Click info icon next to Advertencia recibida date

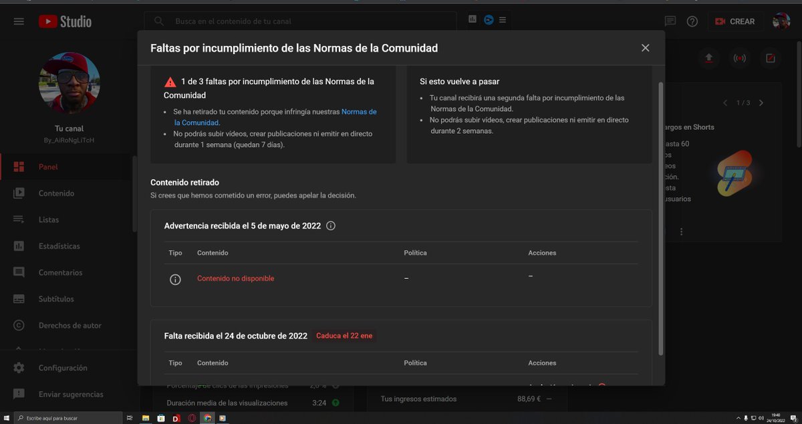click(331, 226)
